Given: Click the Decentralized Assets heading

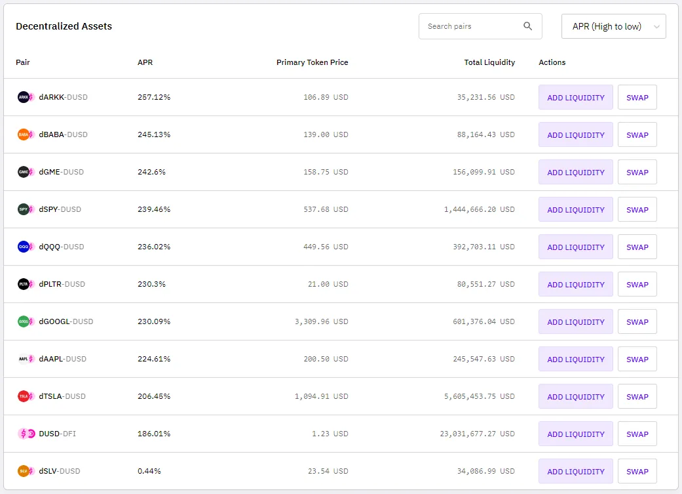Looking at the screenshot, I should point(64,26).
